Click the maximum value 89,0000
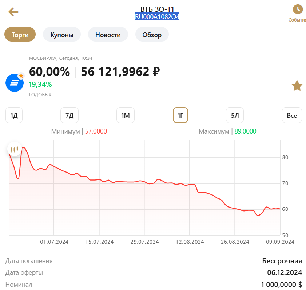 coord(245,131)
